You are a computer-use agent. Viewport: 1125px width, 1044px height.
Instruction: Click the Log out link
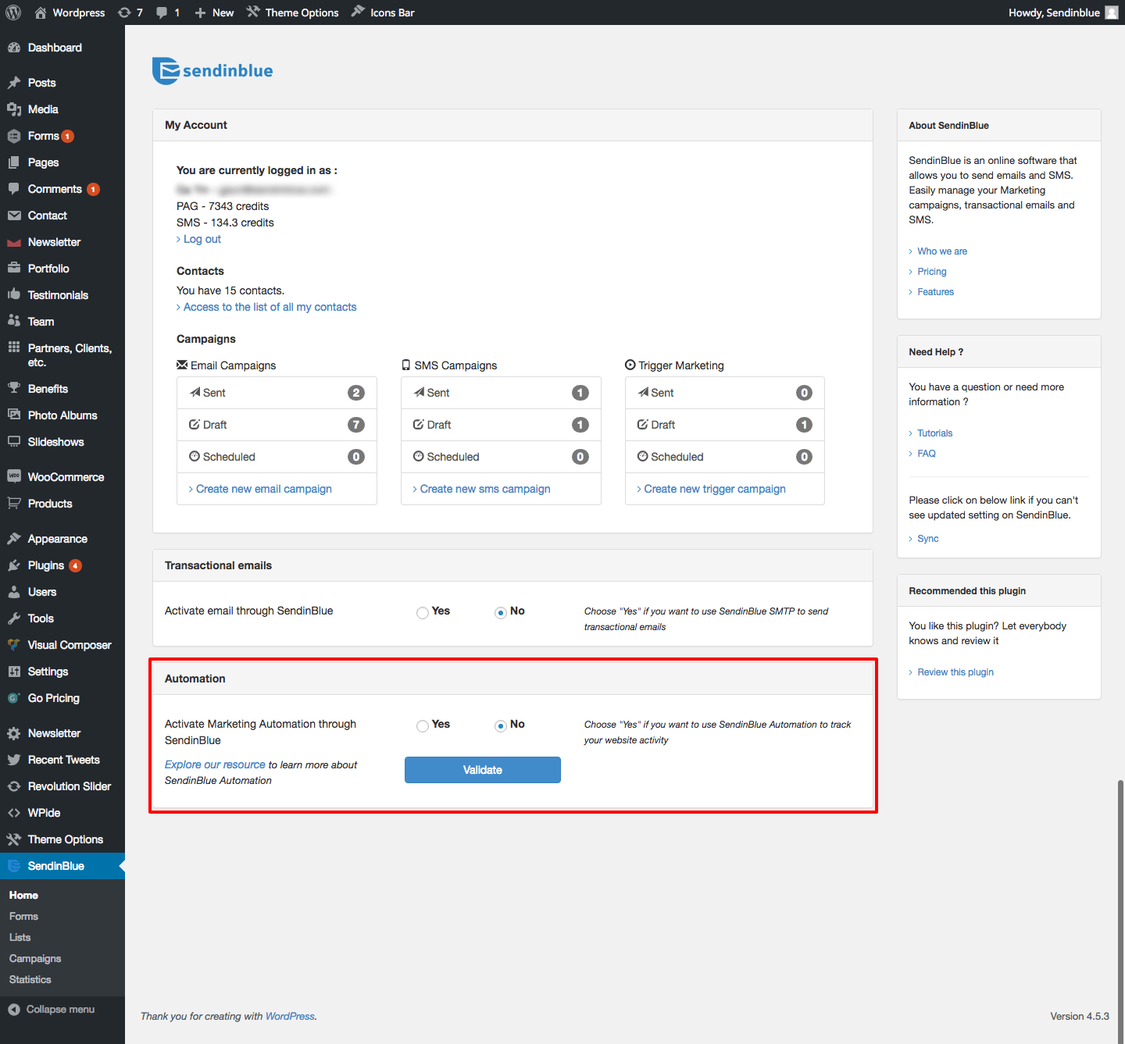coord(202,239)
